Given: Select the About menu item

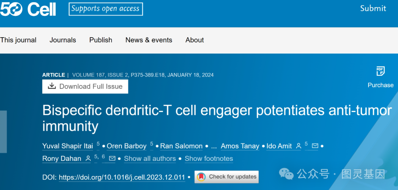Looking at the screenshot, I should [x=195, y=40].
